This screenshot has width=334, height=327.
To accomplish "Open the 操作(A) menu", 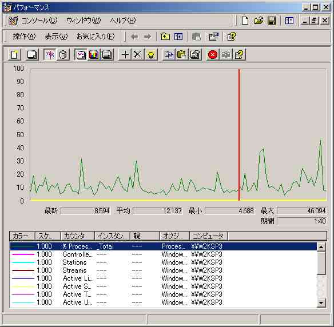I will 24,37.
